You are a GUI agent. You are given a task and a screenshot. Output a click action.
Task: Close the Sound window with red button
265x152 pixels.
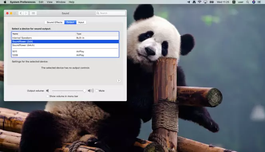coord(7,13)
